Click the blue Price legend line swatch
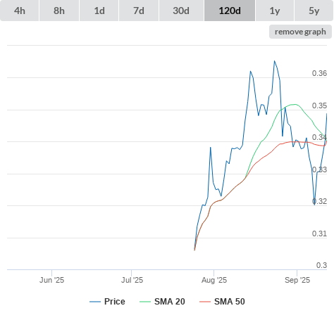The image size is (334, 320). coord(95,302)
